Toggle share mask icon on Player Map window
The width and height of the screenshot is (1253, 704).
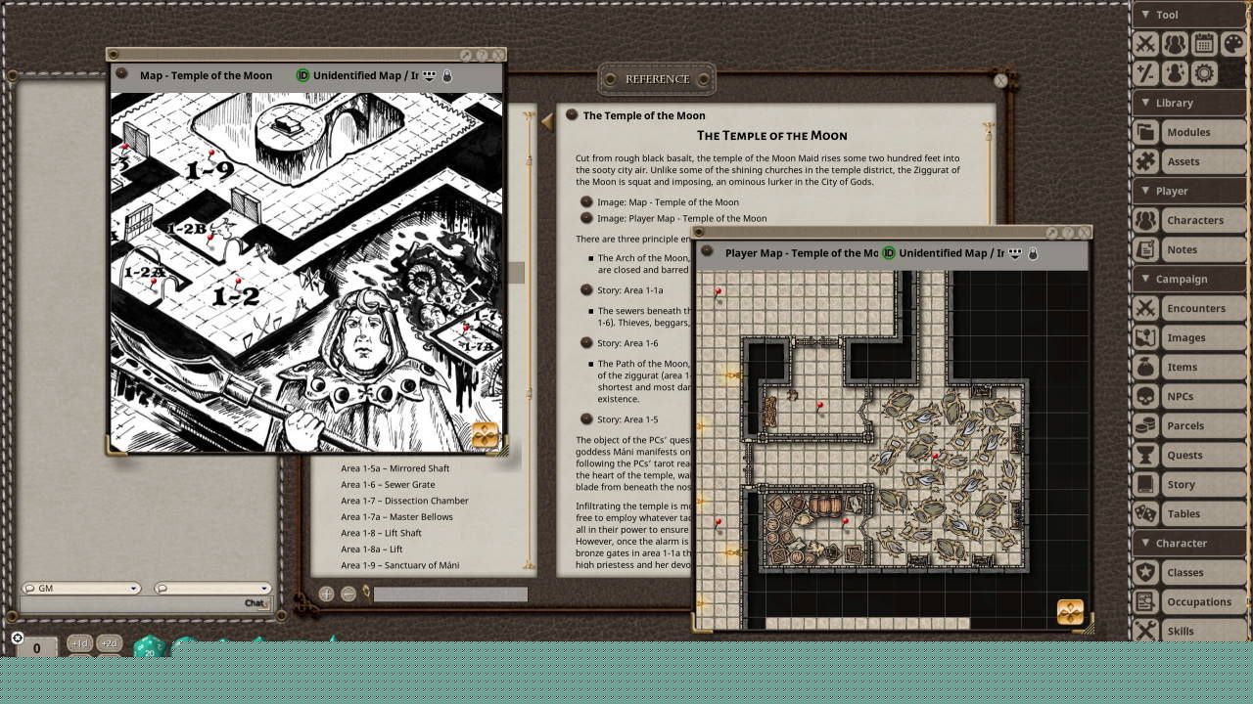click(x=1015, y=253)
